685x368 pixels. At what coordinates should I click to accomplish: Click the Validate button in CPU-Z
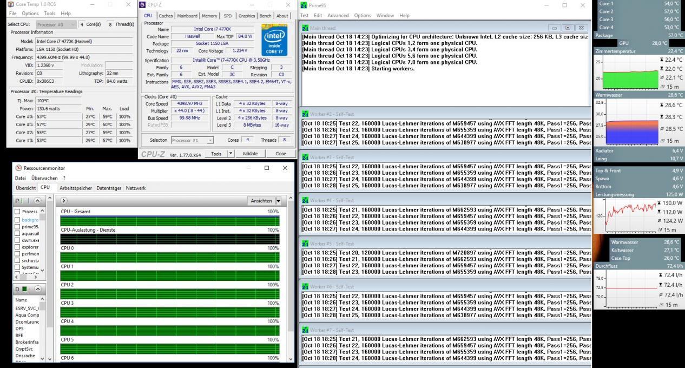250,154
